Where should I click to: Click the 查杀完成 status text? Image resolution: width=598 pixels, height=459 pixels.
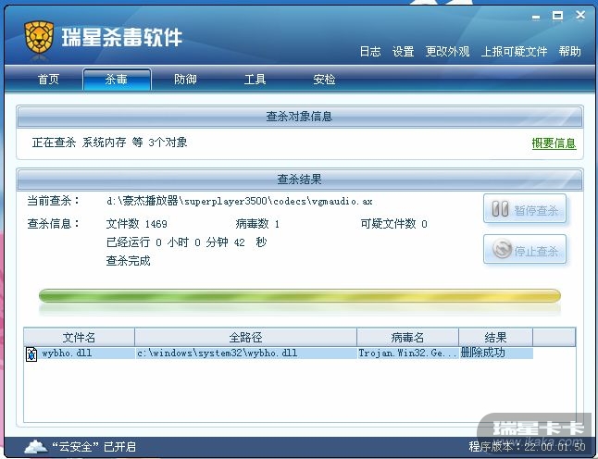[128, 261]
